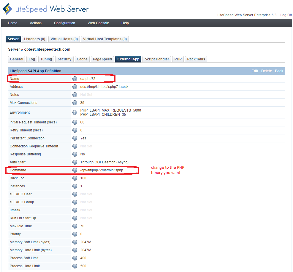Click the LiteSpeed Web Server logo

45,9
